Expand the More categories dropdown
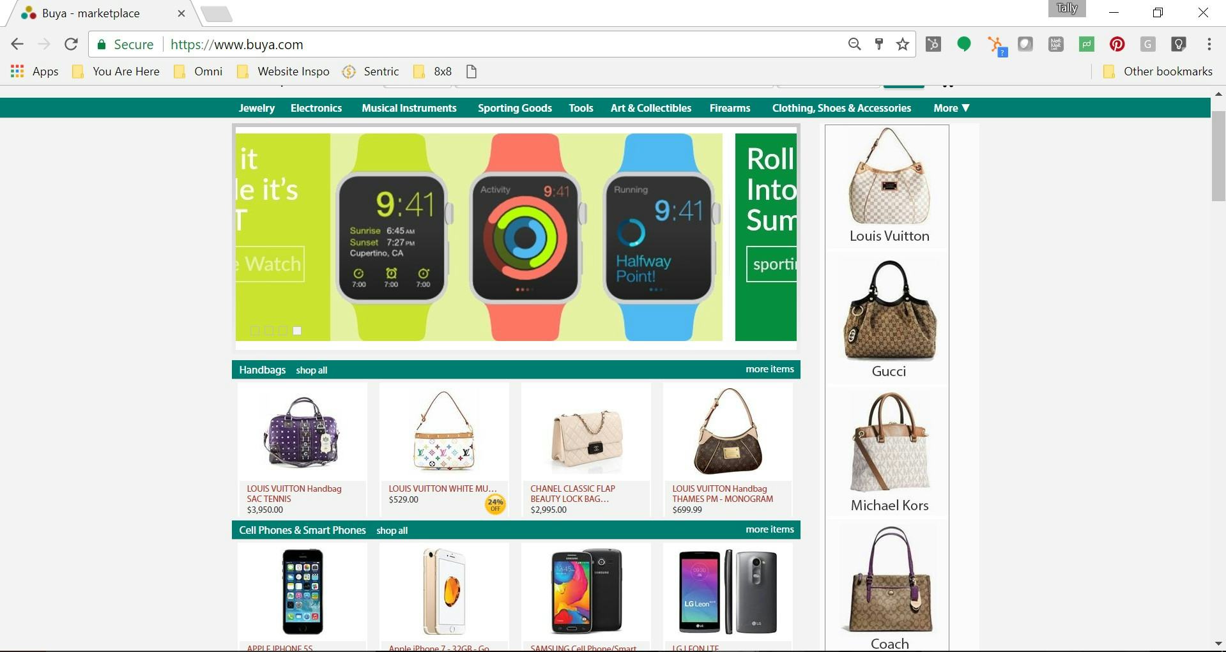 point(951,108)
